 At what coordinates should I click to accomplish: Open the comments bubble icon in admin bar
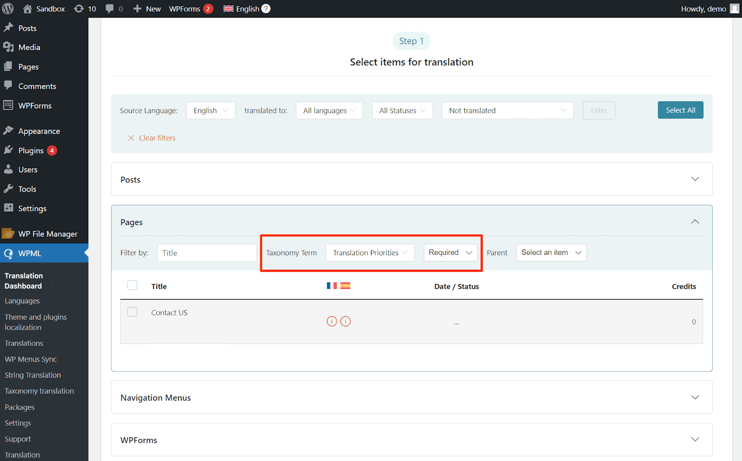[x=109, y=8]
